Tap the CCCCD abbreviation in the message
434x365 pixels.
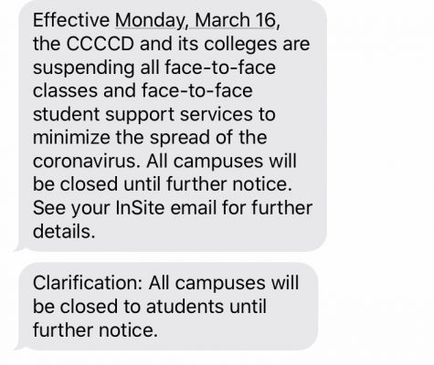100,44
